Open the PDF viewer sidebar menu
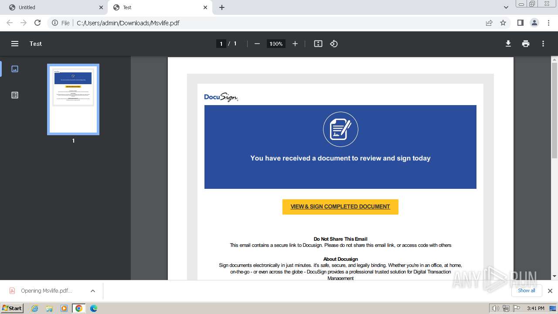 15,44
